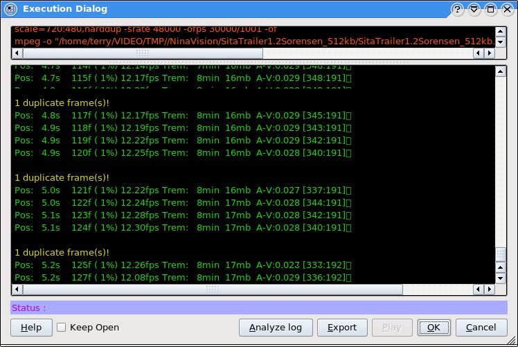518x347 pixels.
Task: Click the Cancel button
Action: tap(481, 328)
